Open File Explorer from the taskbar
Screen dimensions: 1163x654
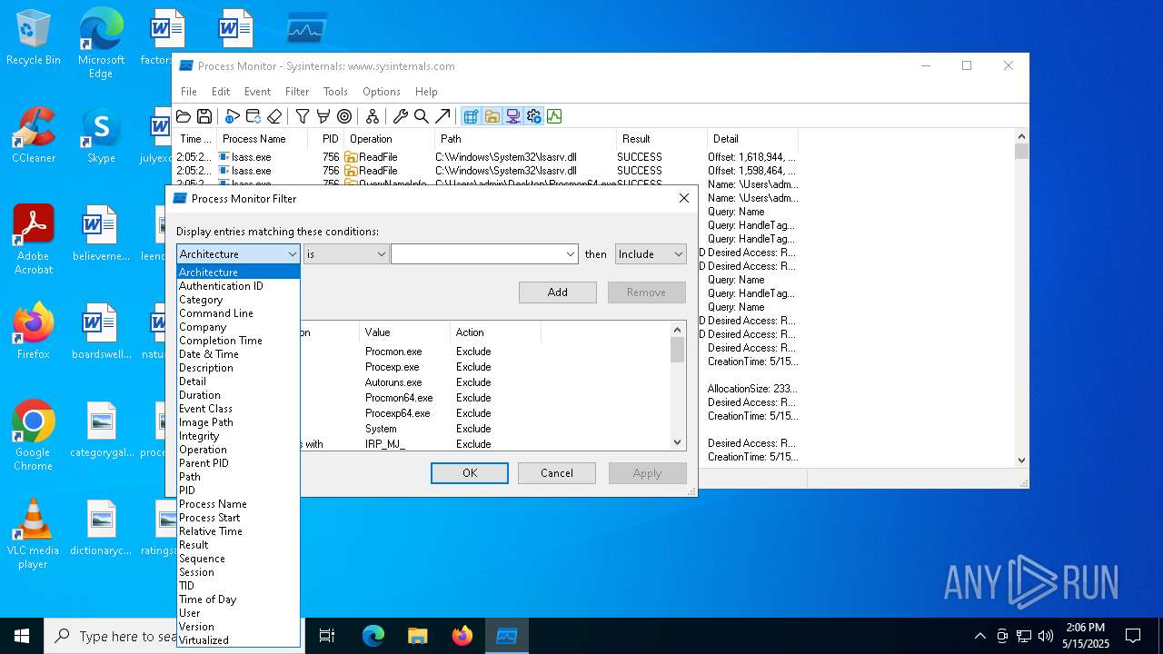pos(417,636)
